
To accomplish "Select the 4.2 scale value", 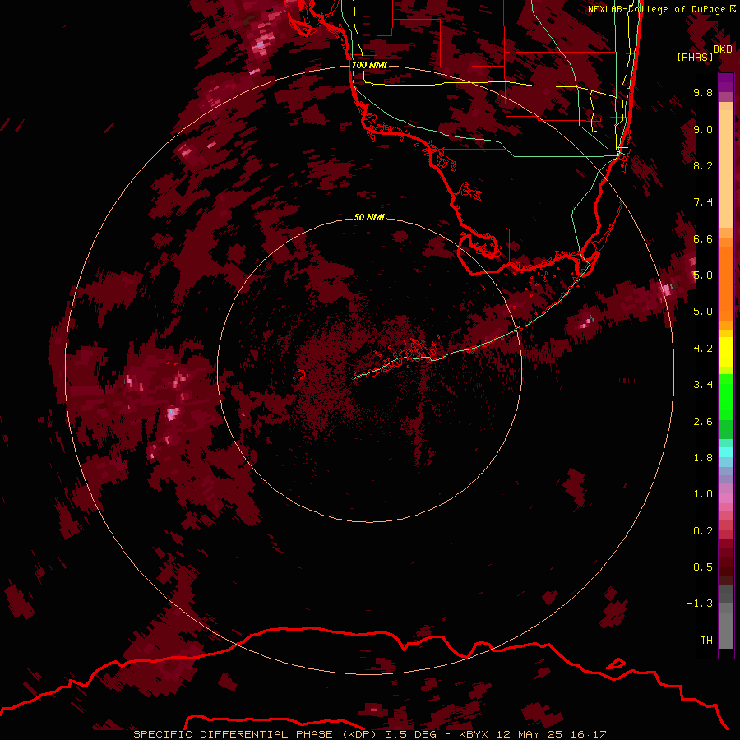I will pos(703,349).
